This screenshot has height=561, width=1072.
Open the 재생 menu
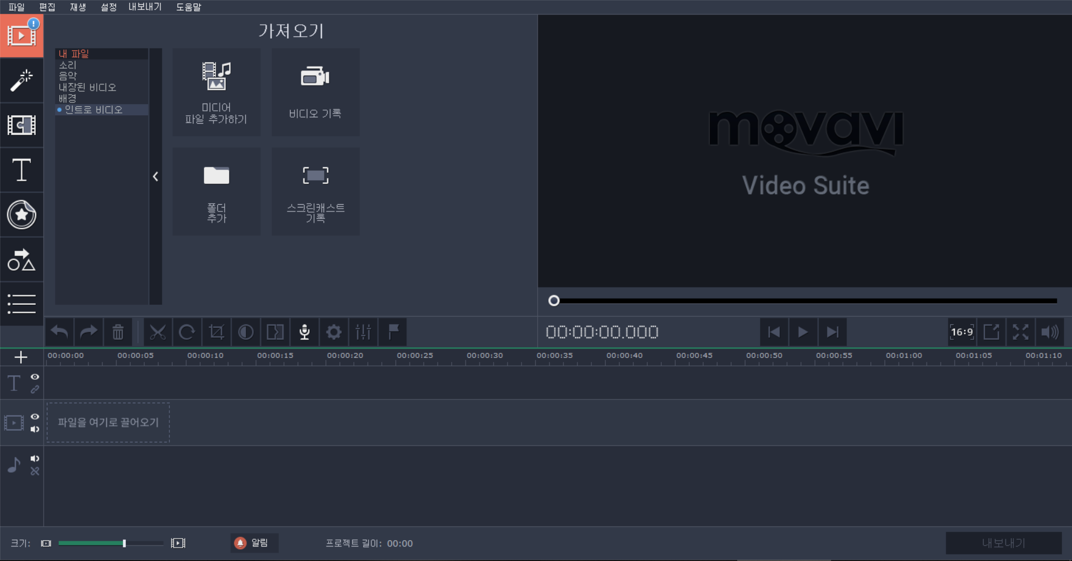click(x=78, y=7)
